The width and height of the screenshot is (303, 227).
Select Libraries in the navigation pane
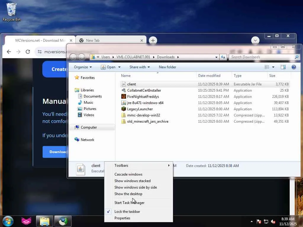click(84, 90)
